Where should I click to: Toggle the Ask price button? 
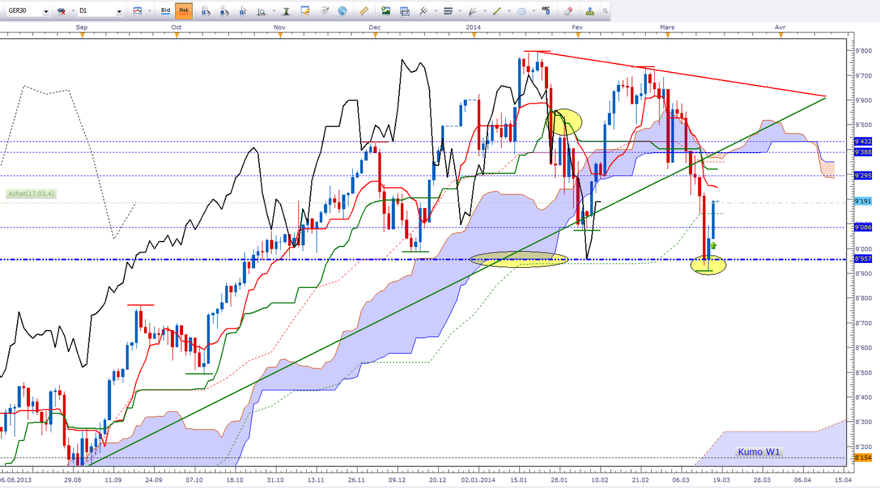coord(183,11)
